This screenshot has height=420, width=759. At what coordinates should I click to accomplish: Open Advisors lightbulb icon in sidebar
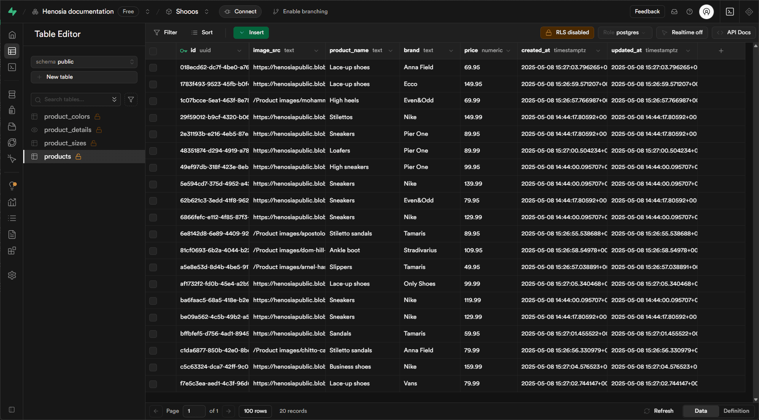pos(12,186)
